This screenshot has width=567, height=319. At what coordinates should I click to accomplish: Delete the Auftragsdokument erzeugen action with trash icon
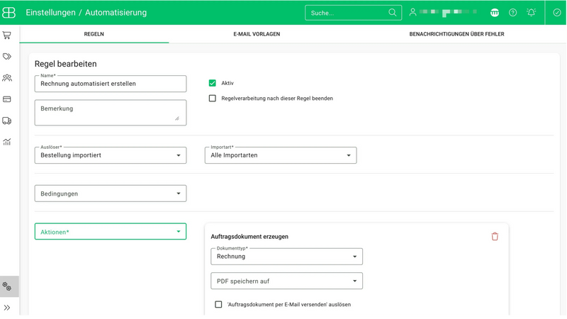point(495,237)
